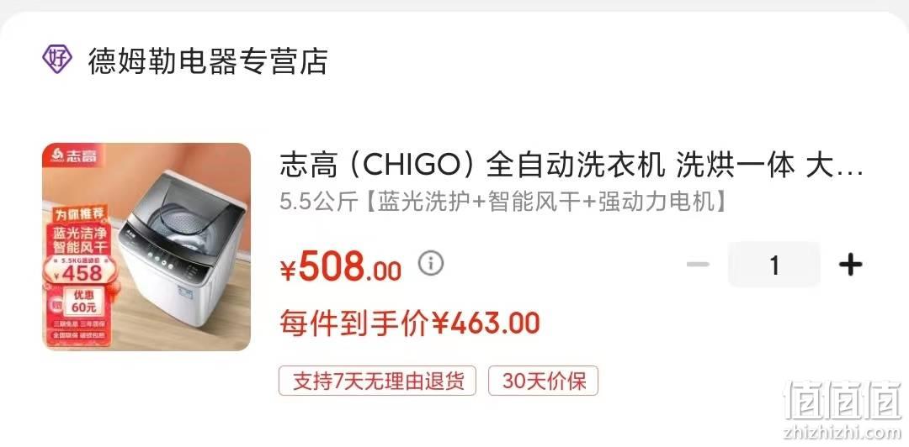Screen dimensions: 909x447
Task: Open the 志高（CHIGO）全自动洗衣机 product title
Action: [x=571, y=166]
